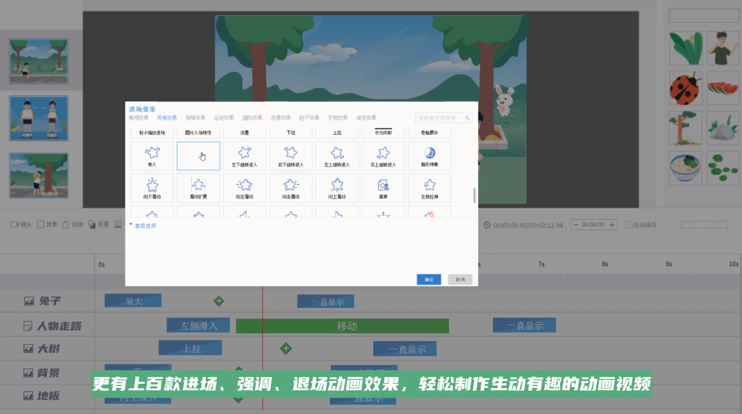Viewport: 742px width, 414px height.
Task: Choose the 左下旋转进入 effect
Action: (x=244, y=156)
